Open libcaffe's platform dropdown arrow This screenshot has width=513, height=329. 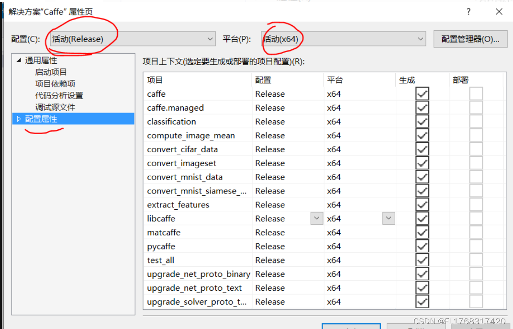pos(388,218)
